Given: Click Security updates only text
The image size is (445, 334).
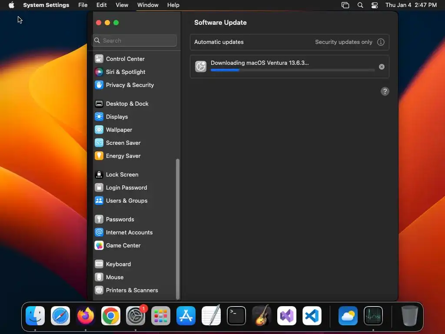Looking at the screenshot, I should [343, 42].
